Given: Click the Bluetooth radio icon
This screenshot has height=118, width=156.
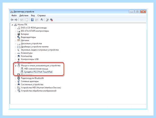Looking at the screenshot, I should click(x=19, y=78).
